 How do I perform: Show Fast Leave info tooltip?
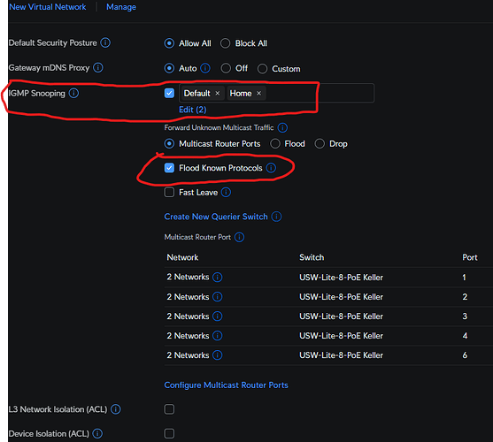click(x=226, y=192)
